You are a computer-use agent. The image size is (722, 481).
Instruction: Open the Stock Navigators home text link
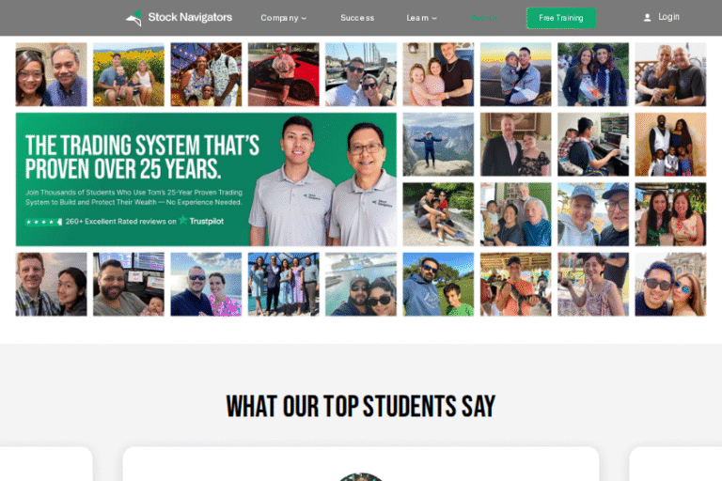(x=190, y=18)
